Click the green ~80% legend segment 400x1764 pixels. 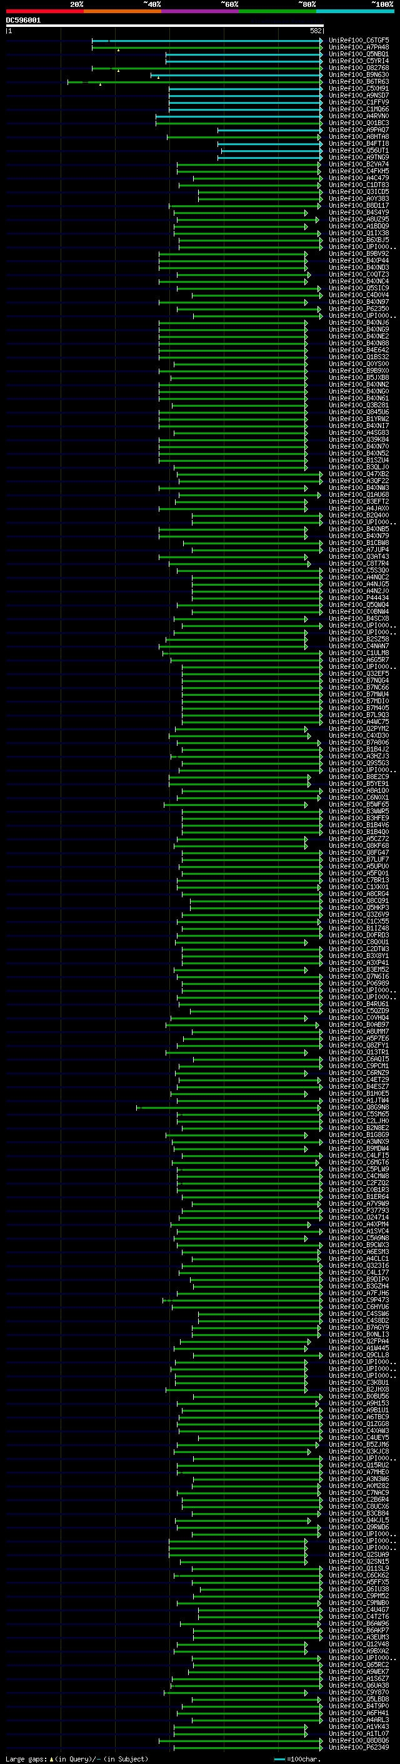coord(277,11)
